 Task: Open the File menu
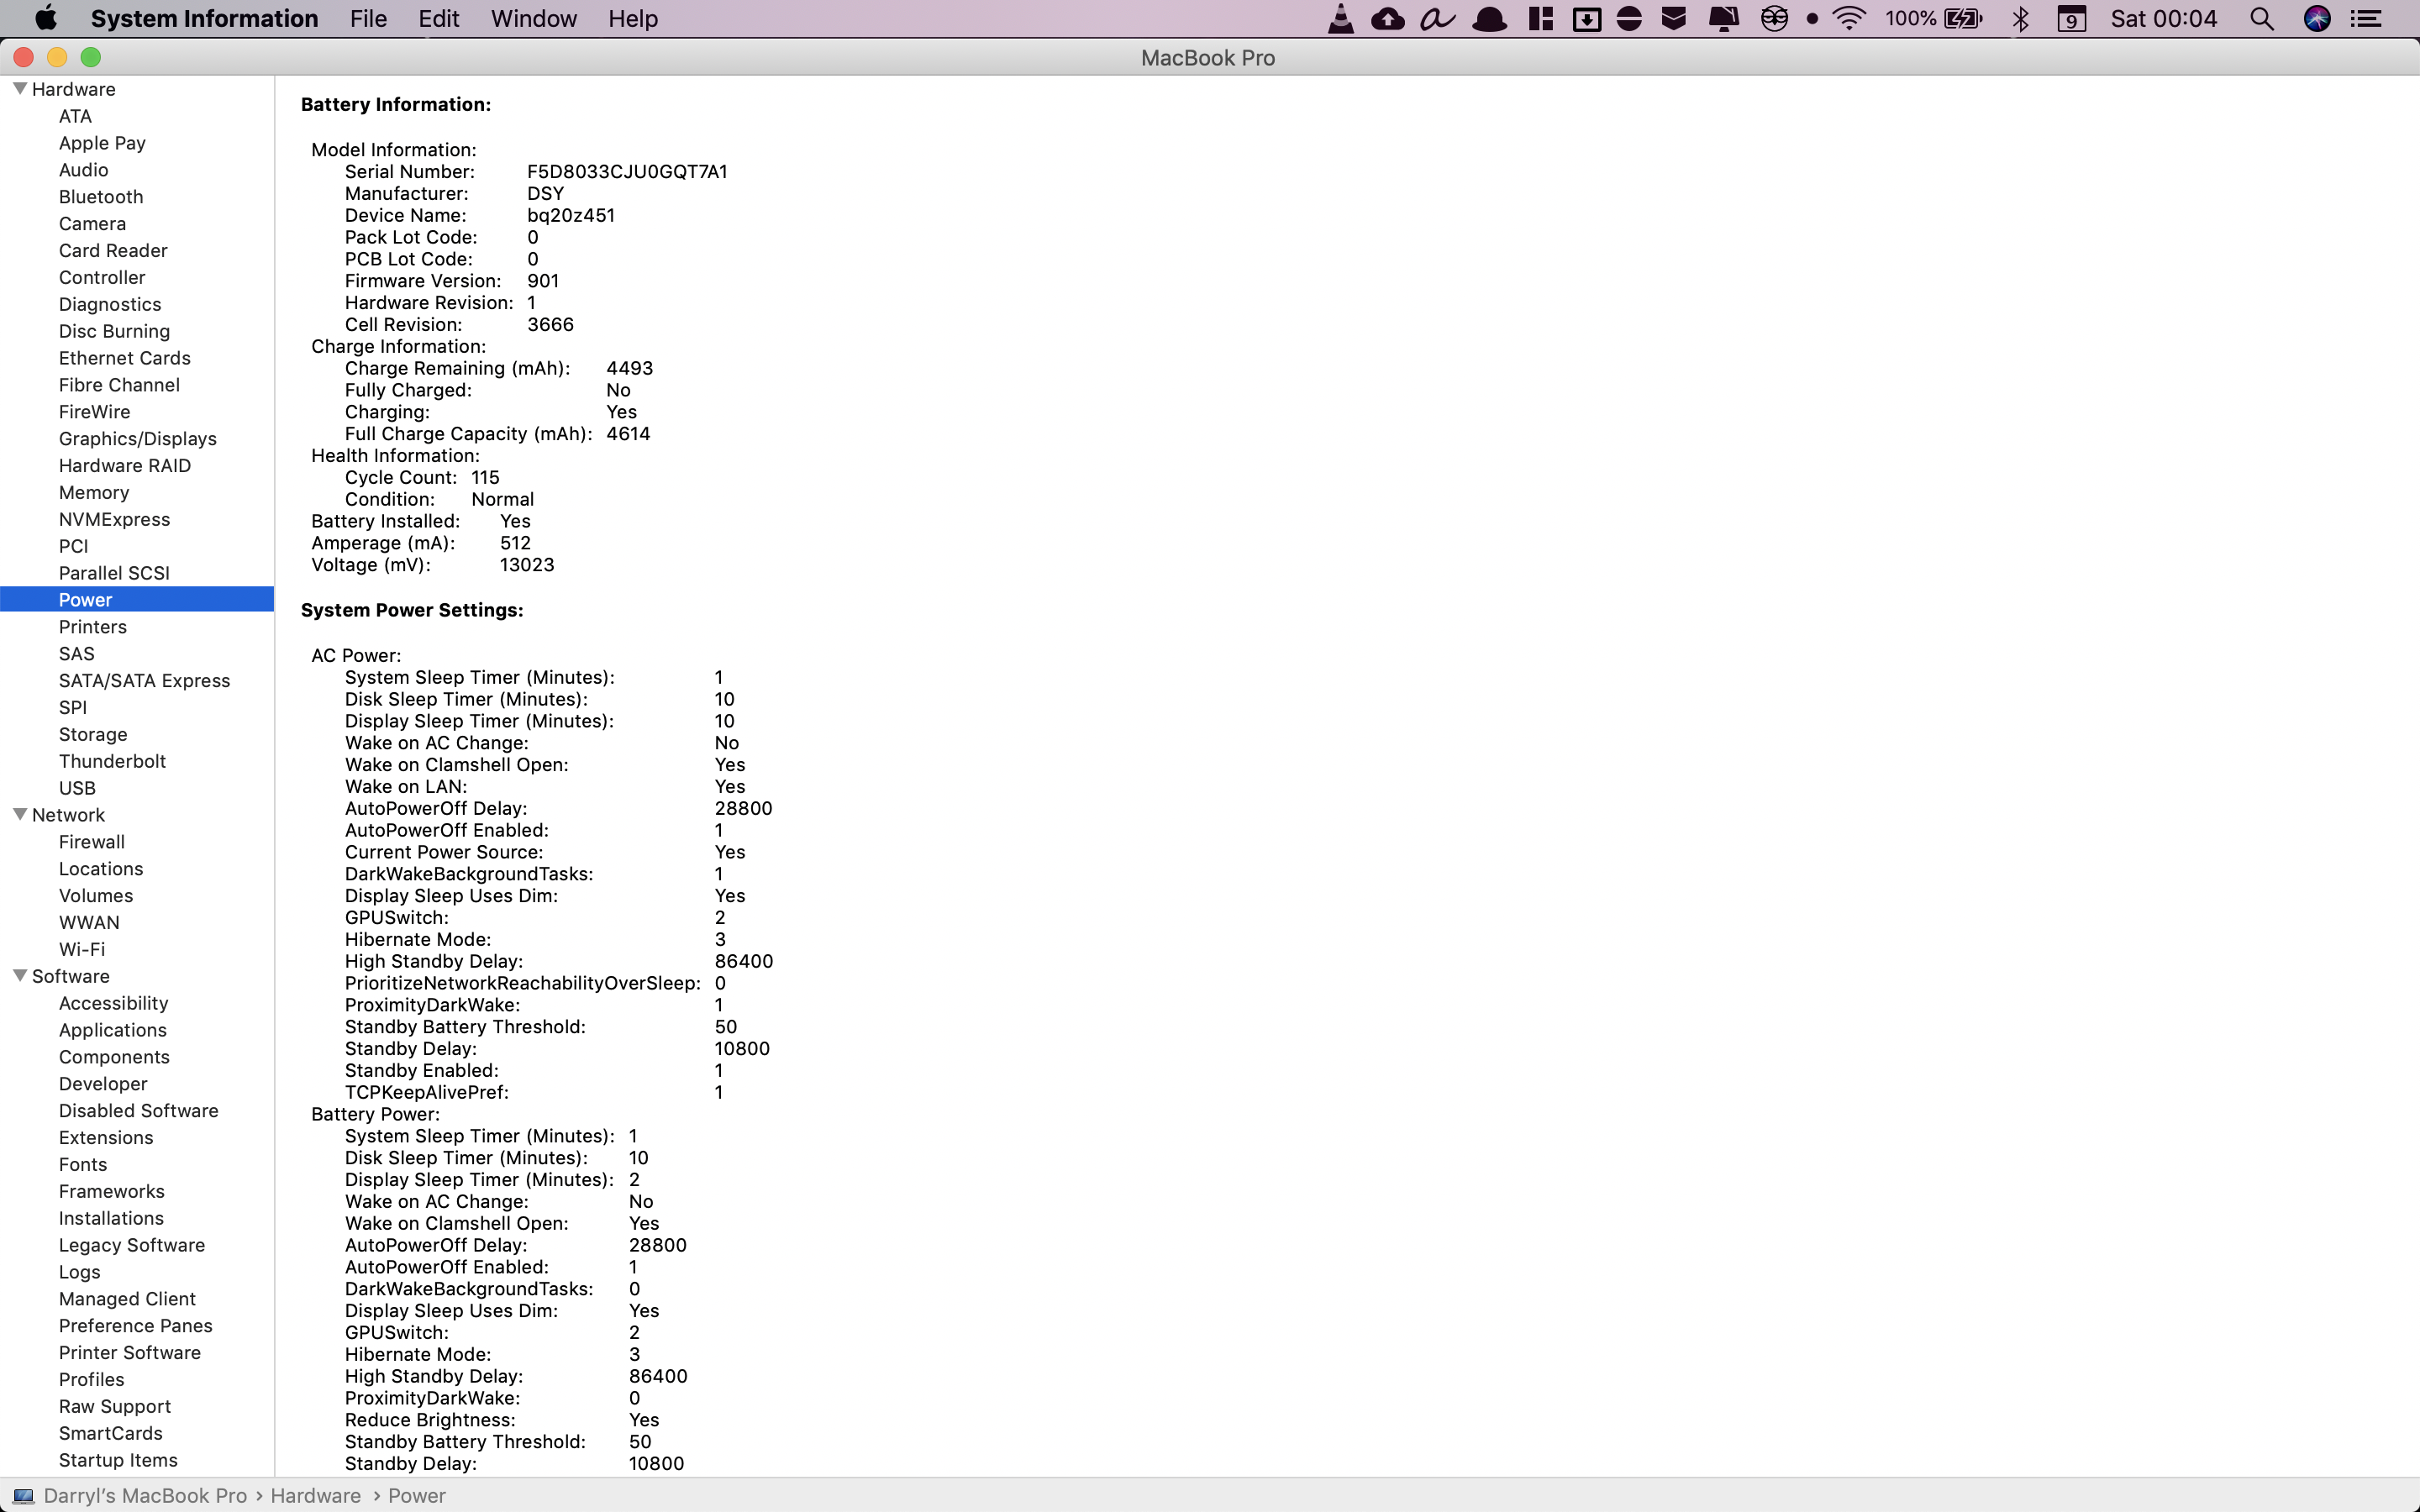368,19
